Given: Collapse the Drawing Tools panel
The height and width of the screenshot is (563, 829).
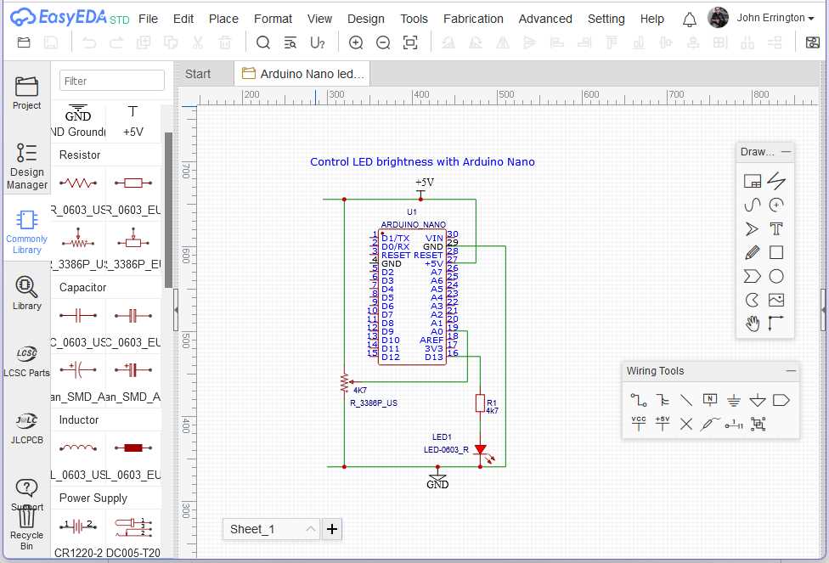Looking at the screenshot, I should coord(787,152).
